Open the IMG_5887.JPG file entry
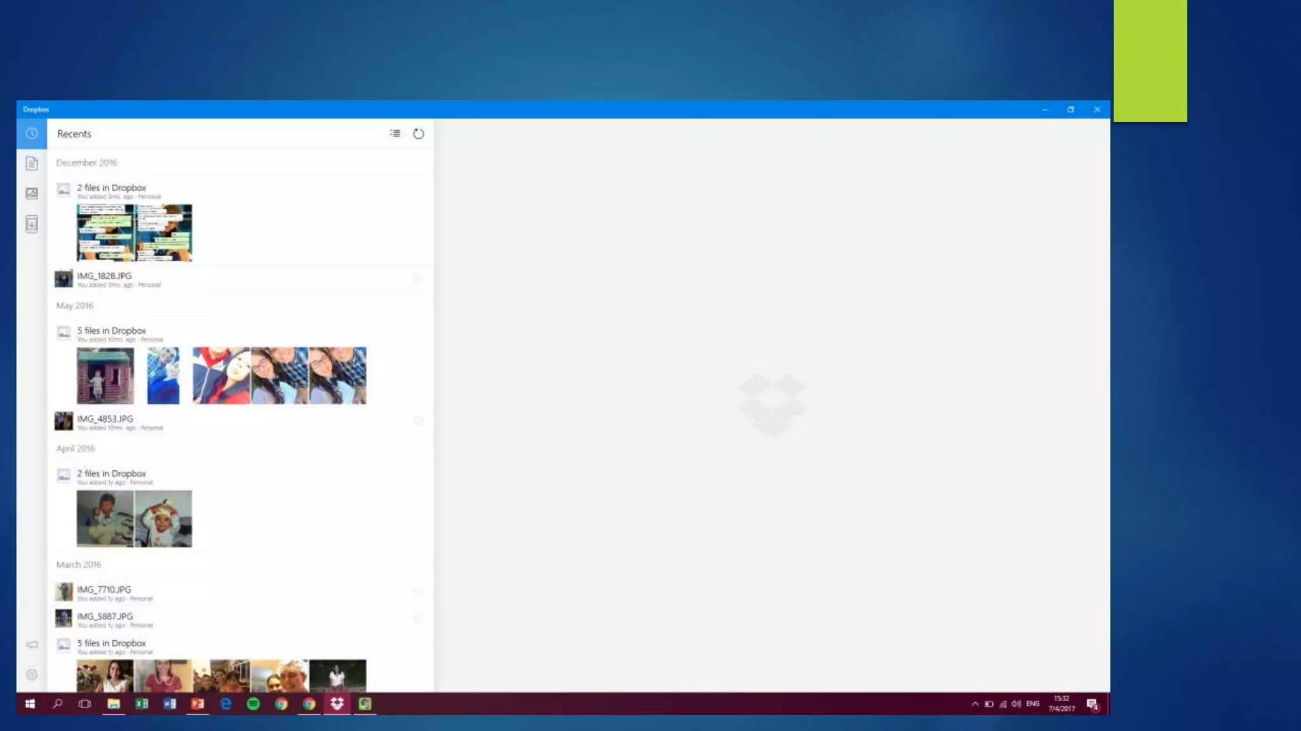The height and width of the screenshot is (731, 1301). 105,617
